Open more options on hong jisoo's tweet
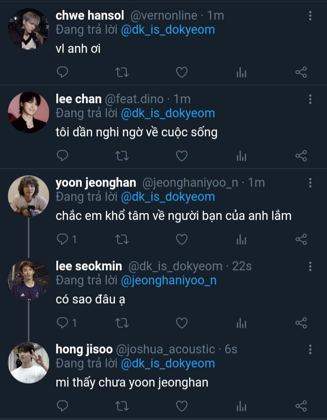The height and width of the screenshot is (420, 327). pos(310,349)
